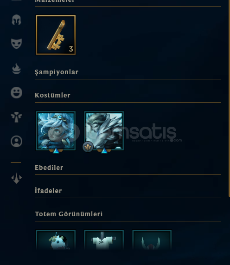
Task: Select the summoner profile icon category
Action: click(16, 141)
